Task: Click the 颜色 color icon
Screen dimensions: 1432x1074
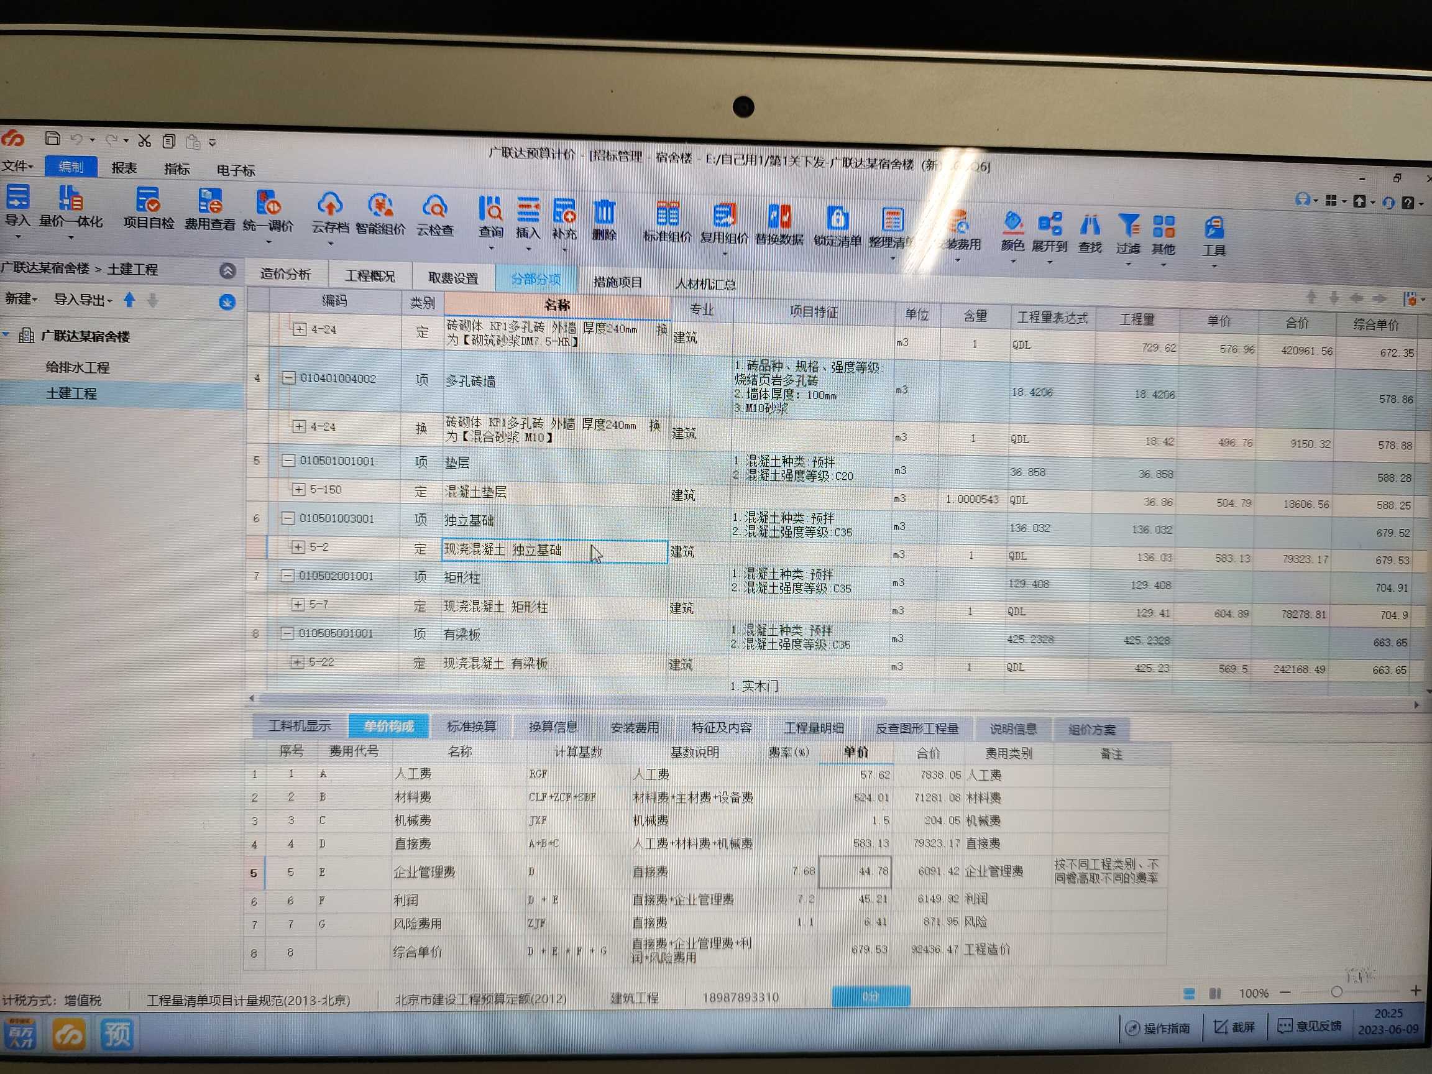Action: tap(1012, 223)
